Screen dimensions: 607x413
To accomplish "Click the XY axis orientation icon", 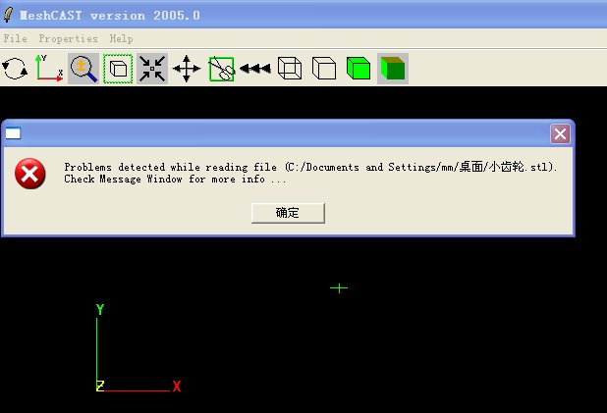I will click(49, 69).
